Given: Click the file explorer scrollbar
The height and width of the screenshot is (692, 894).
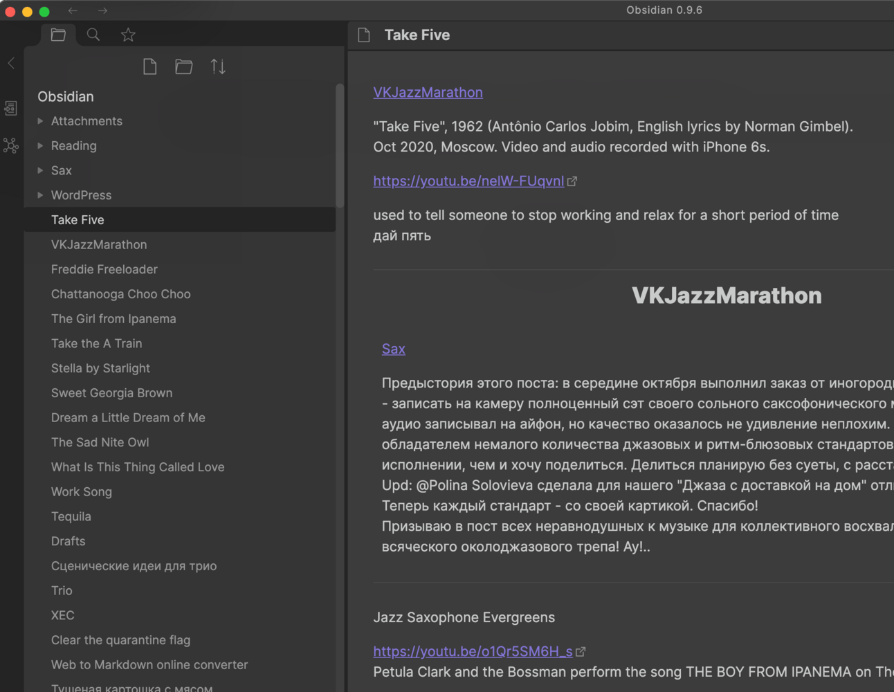Looking at the screenshot, I should click(340, 145).
